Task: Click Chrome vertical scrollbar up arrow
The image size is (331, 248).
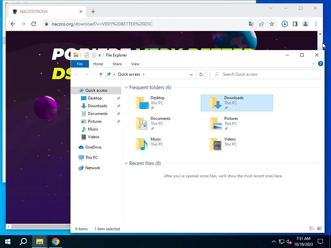Action: [320, 34]
